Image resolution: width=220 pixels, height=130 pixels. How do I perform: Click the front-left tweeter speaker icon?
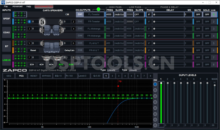(x=42, y=21)
